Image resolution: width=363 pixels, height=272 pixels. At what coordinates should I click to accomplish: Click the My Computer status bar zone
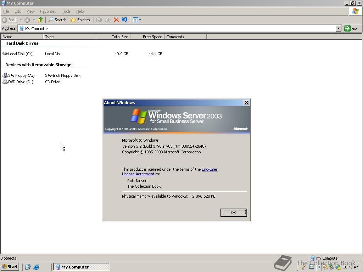tap(335, 258)
